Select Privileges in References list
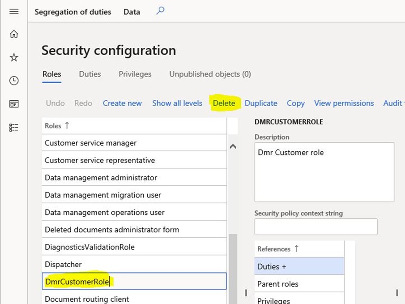The image size is (405, 304). point(299,299)
